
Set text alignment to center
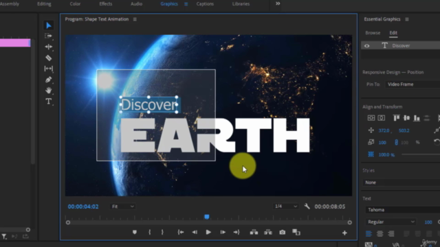pos(380,233)
